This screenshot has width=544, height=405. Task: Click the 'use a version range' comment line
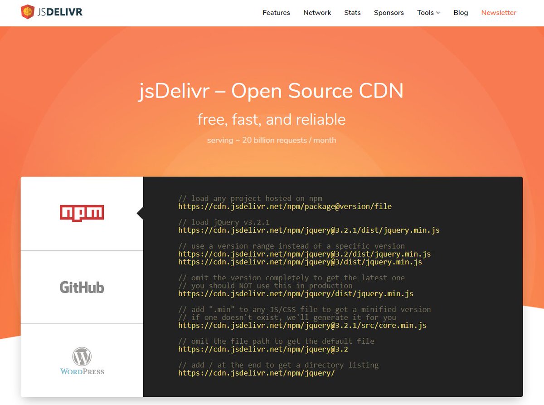tap(291, 246)
